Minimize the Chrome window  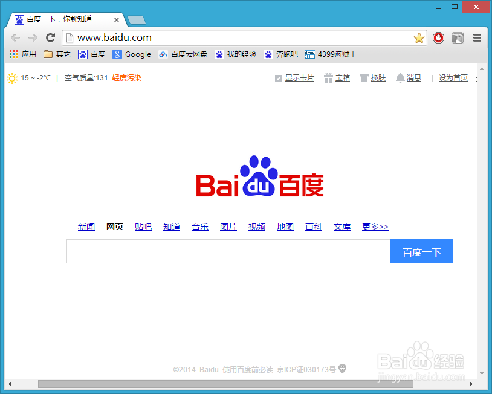438,7
